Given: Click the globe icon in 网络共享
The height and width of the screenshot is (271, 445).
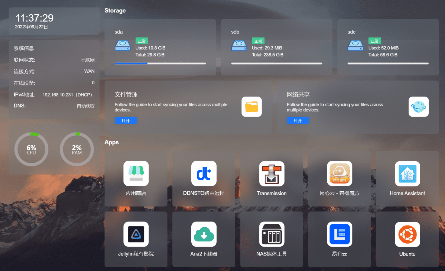Looking at the screenshot, I should pos(419,107).
